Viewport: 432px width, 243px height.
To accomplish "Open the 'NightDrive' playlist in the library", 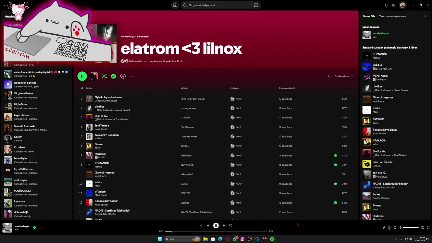I will click(37, 106).
